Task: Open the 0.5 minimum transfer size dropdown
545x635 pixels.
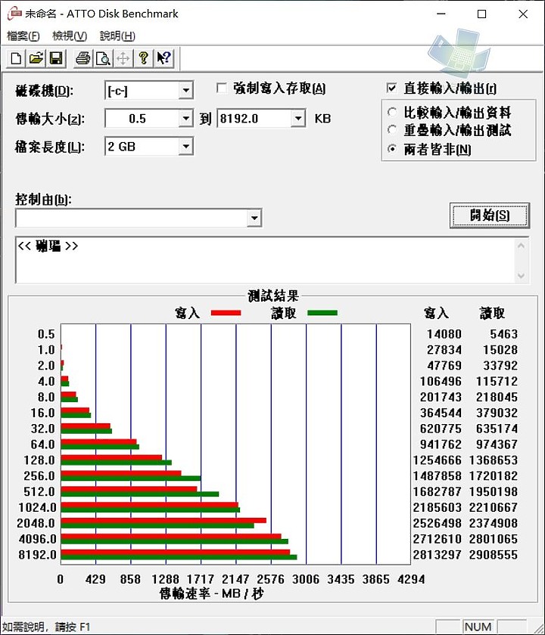Action: tap(185, 119)
